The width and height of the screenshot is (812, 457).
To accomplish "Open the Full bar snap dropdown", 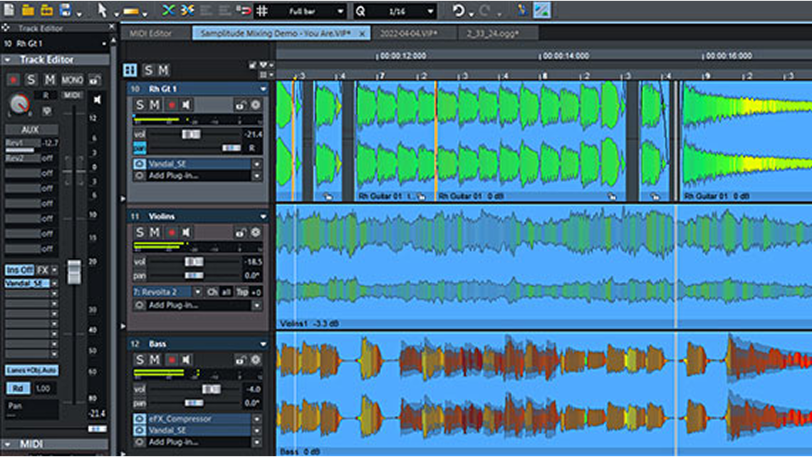I will coord(340,11).
